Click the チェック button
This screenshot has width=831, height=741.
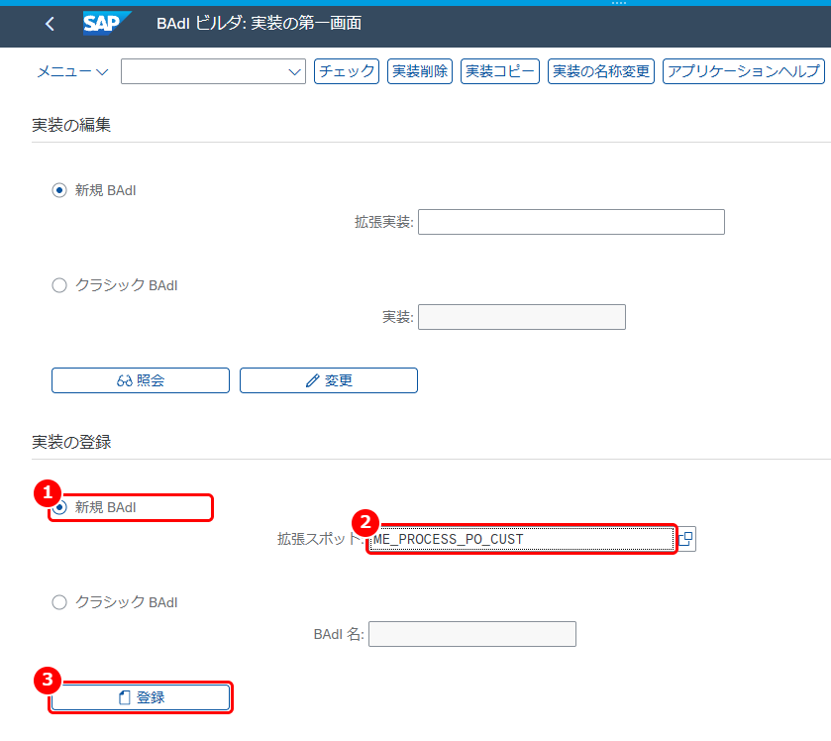[347, 71]
